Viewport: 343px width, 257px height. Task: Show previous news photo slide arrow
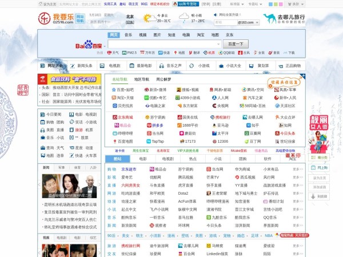click(39, 184)
